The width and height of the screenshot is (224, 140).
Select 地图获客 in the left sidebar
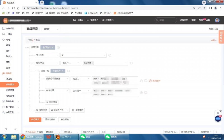click(x=10, y=90)
